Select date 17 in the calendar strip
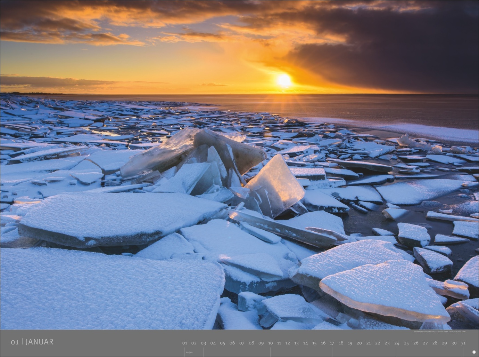Viewport: 479px width, 357px height. coord(332,343)
